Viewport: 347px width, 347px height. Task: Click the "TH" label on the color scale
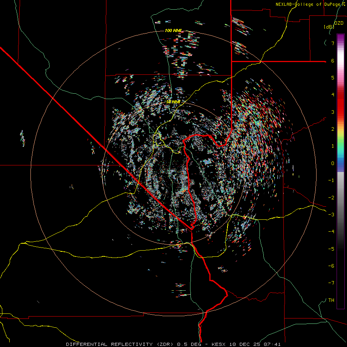tap(331, 300)
